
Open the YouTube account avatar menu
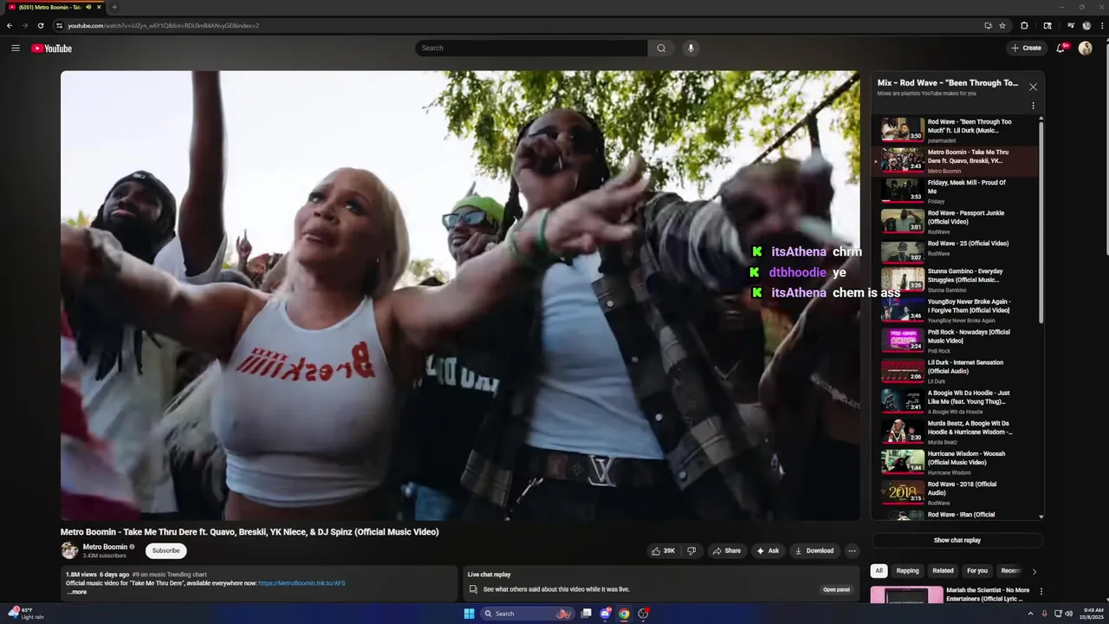click(x=1085, y=48)
